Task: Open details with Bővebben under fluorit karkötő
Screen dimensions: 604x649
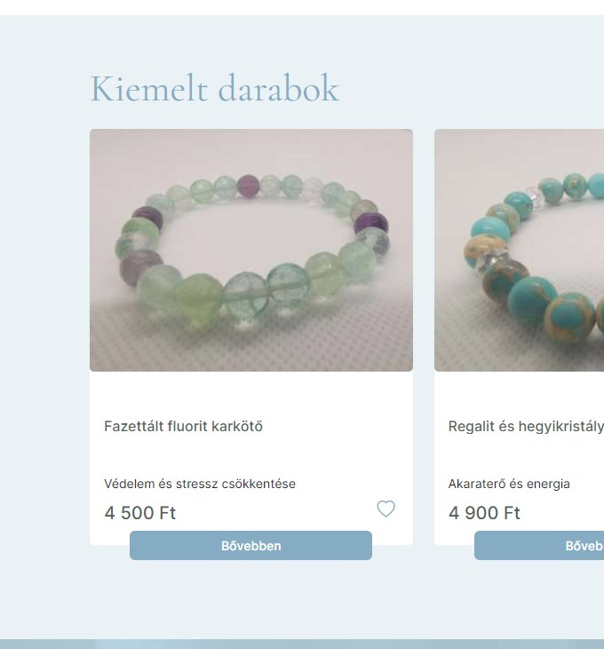Action: (250, 546)
